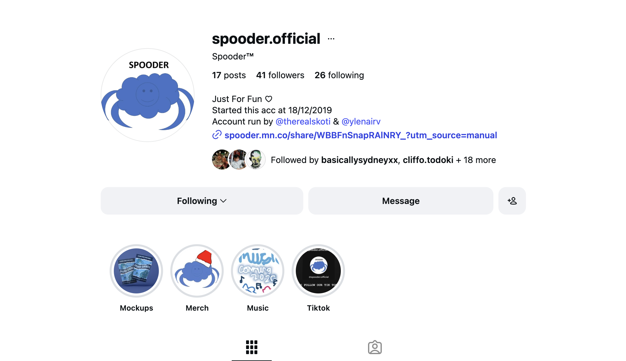Open the cliffo.todoki follower profile

point(428,160)
